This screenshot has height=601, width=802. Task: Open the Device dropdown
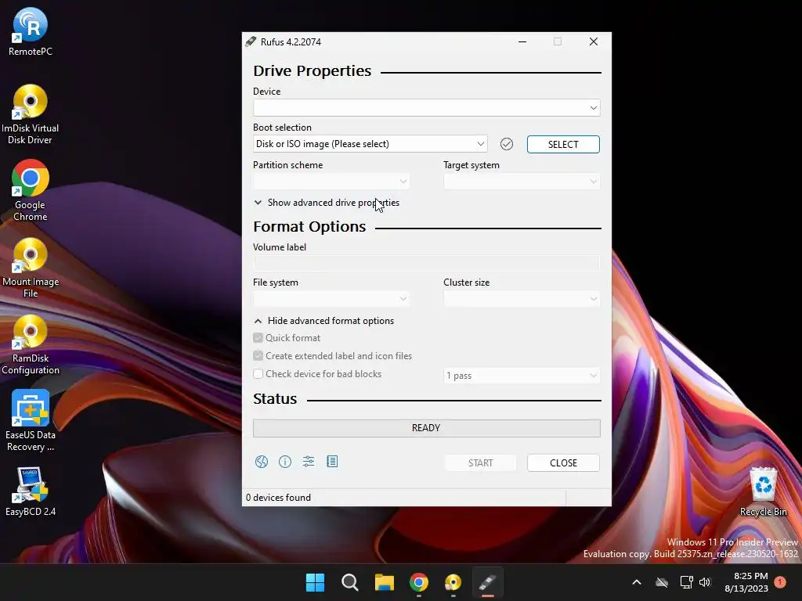tap(427, 108)
